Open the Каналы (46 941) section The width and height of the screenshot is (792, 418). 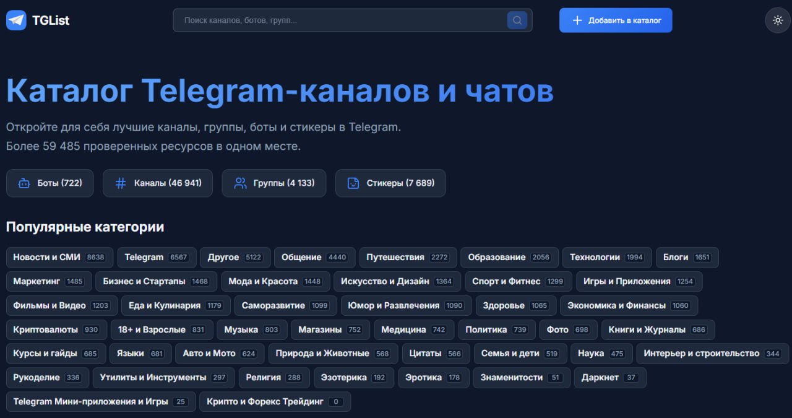click(158, 183)
